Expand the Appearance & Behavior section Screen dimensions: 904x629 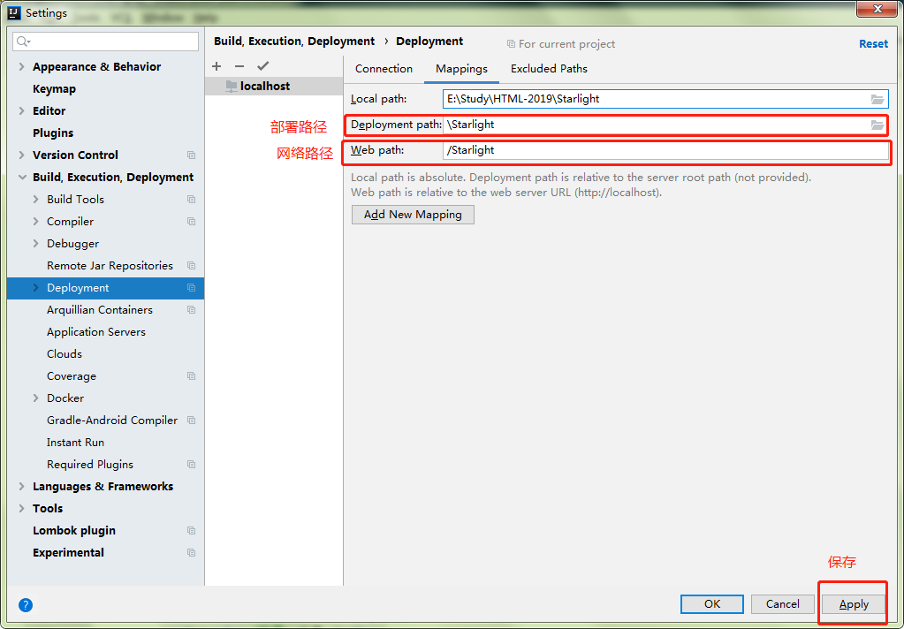click(x=20, y=66)
